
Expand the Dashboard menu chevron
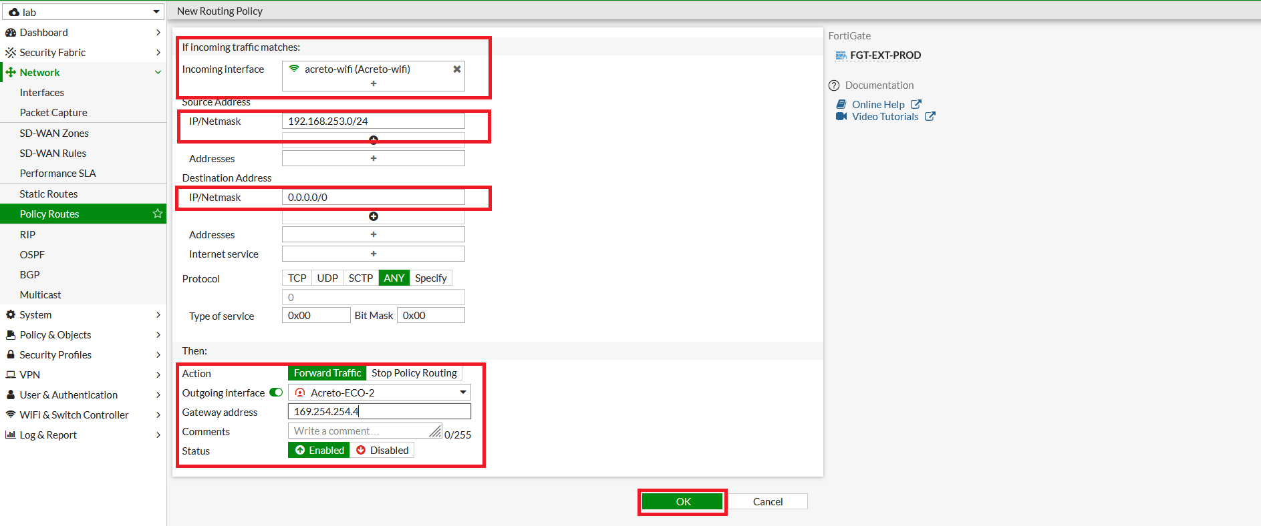coord(158,33)
